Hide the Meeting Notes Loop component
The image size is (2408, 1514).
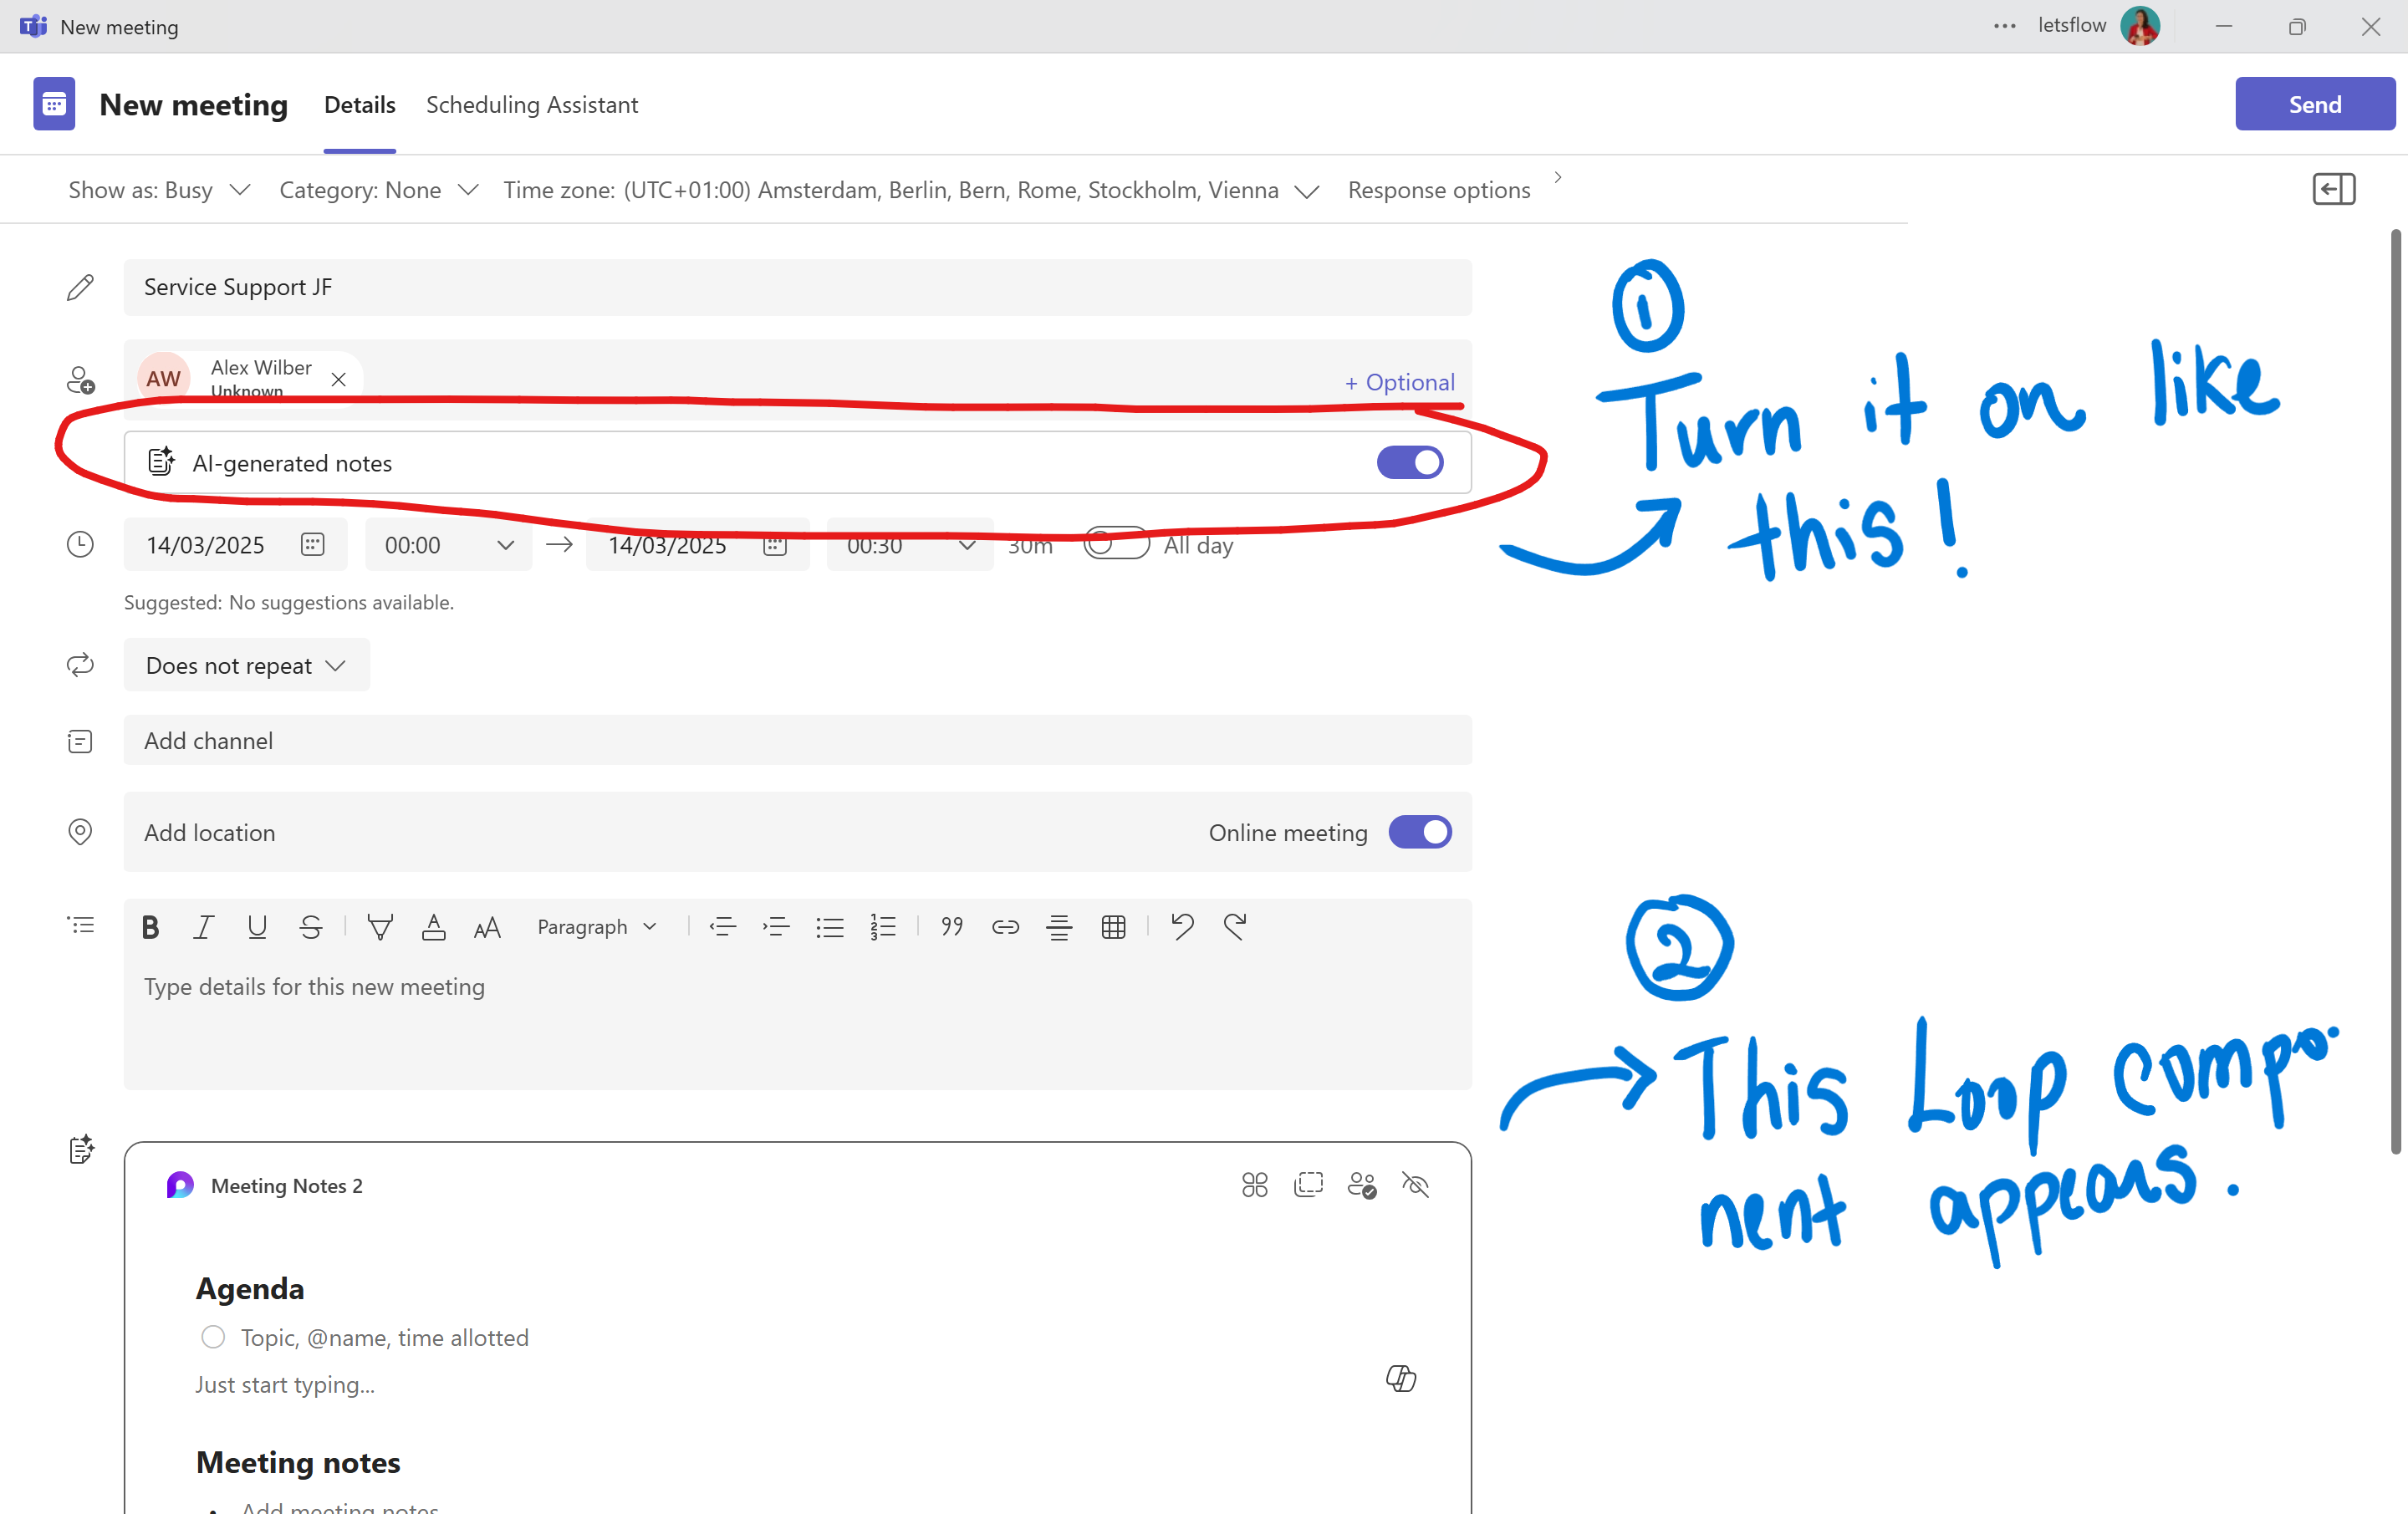click(x=1415, y=1185)
